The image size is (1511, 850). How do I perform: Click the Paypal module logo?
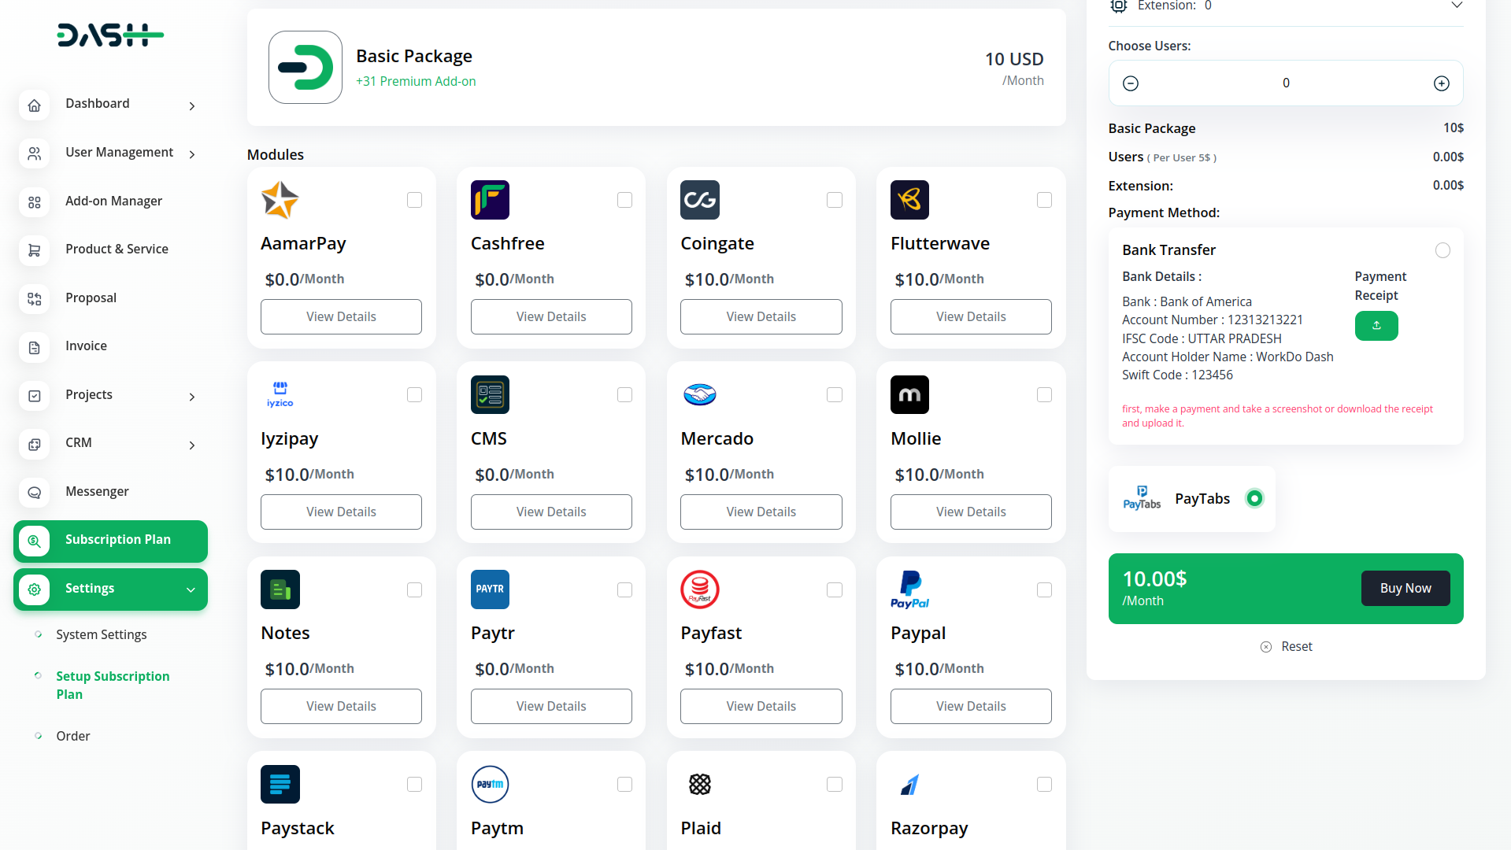coord(909,589)
